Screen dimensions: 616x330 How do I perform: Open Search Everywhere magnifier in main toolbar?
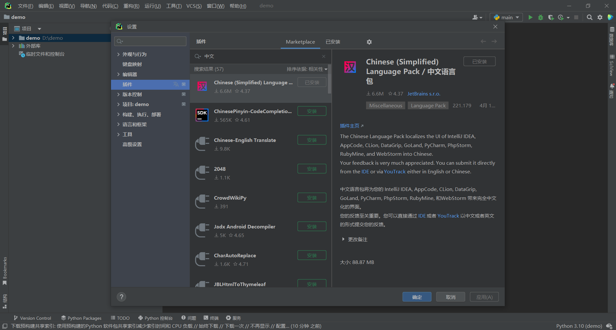(x=589, y=17)
